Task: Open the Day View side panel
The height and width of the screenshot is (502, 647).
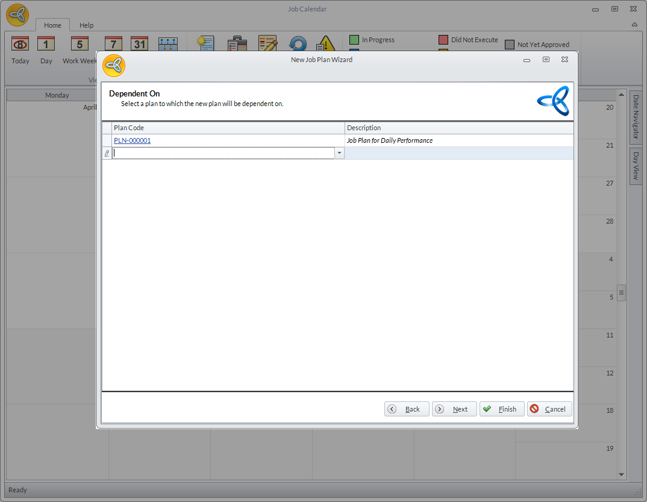Action: [x=635, y=166]
